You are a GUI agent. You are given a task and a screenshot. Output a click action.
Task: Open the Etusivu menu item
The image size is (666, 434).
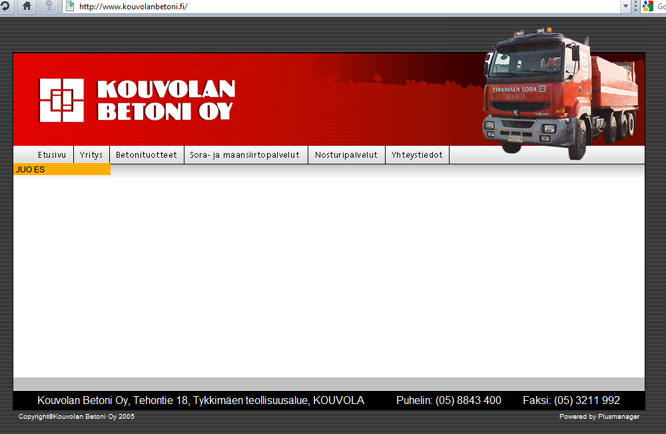[x=52, y=155]
